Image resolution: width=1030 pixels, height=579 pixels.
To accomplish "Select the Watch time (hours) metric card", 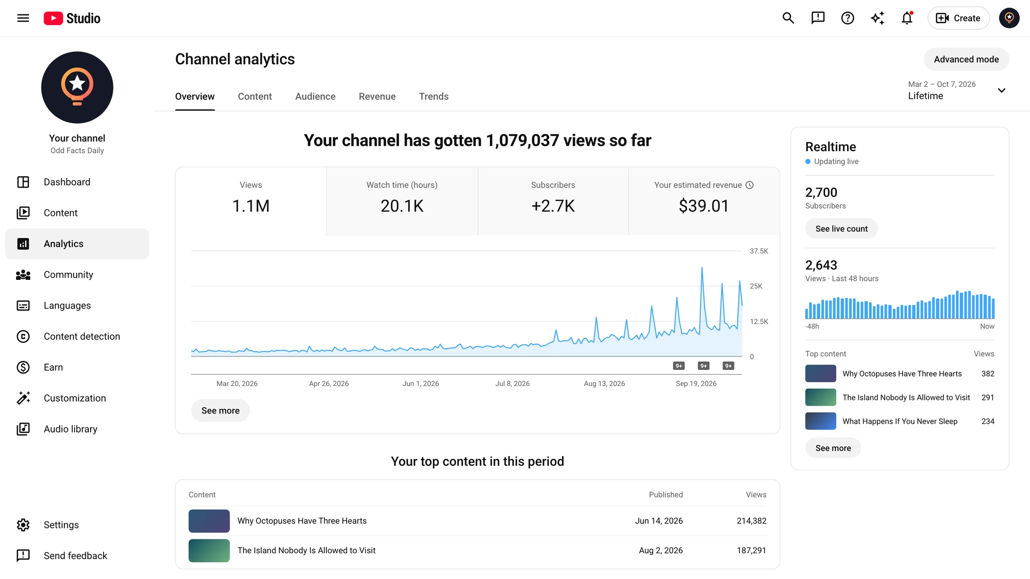I will pyautogui.click(x=402, y=201).
